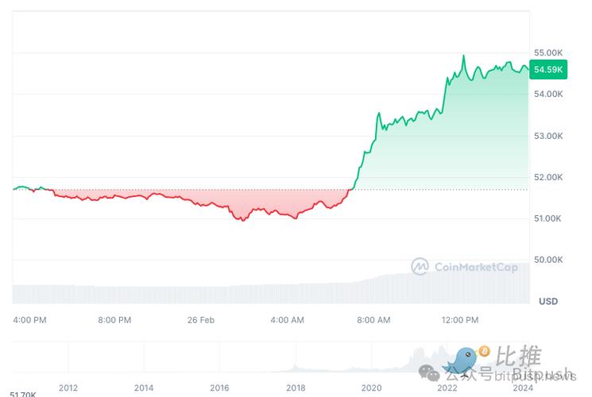The width and height of the screenshot is (592, 397).
Task: Click the 53.00K price axis label
Action: point(548,136)
